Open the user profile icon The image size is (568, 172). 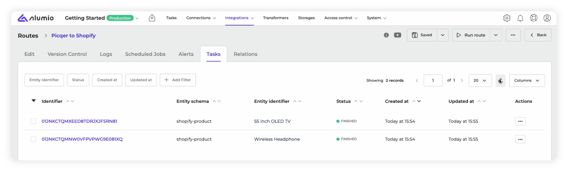547,18
